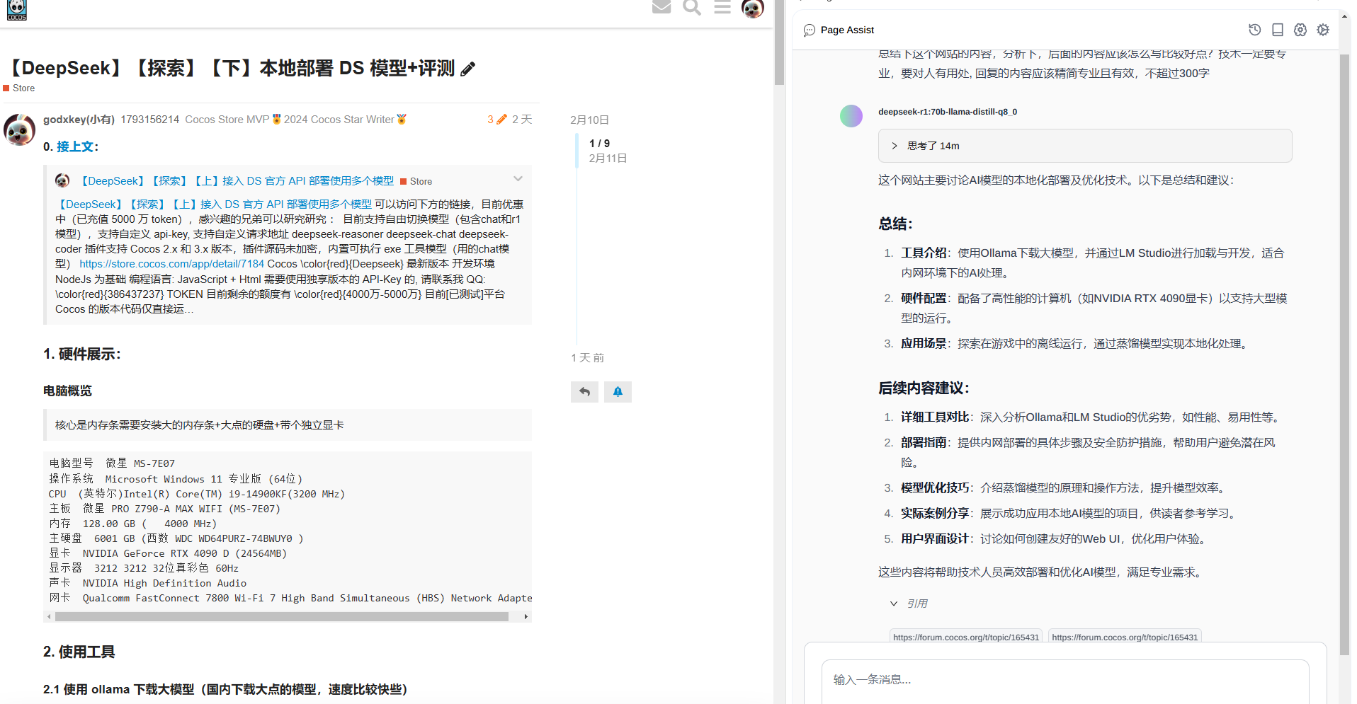Viewport: 1357px width, 704px height.
Task: Open the Page Assist model settings icon
Action: pos(1300,30)
